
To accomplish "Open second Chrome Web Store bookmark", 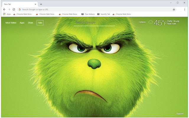I will point(46,14).
